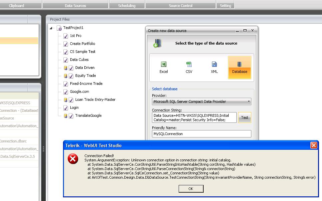
Task: Click the red error icon in message box
Action: tap(73, 159)
